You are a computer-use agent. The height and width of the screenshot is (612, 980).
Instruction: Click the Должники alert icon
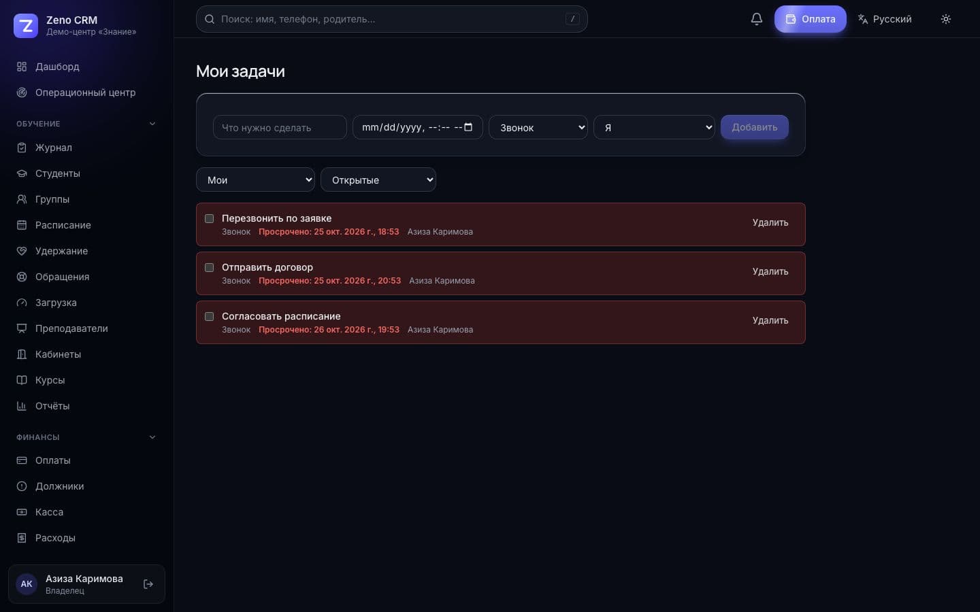click(22, 486)
